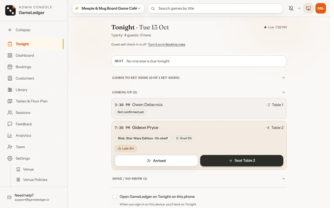Focus the Search games by title field
This screenshot has height=208, width=334.
coord(216,8)
